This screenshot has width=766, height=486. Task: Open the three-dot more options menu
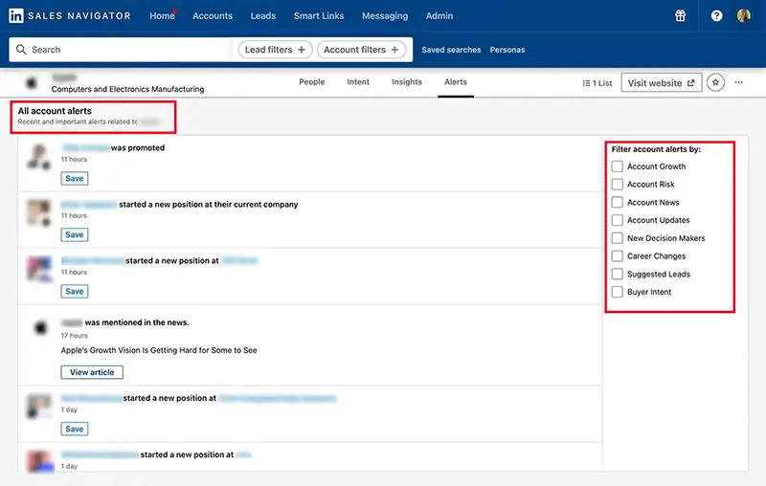[x=738, y=82]
